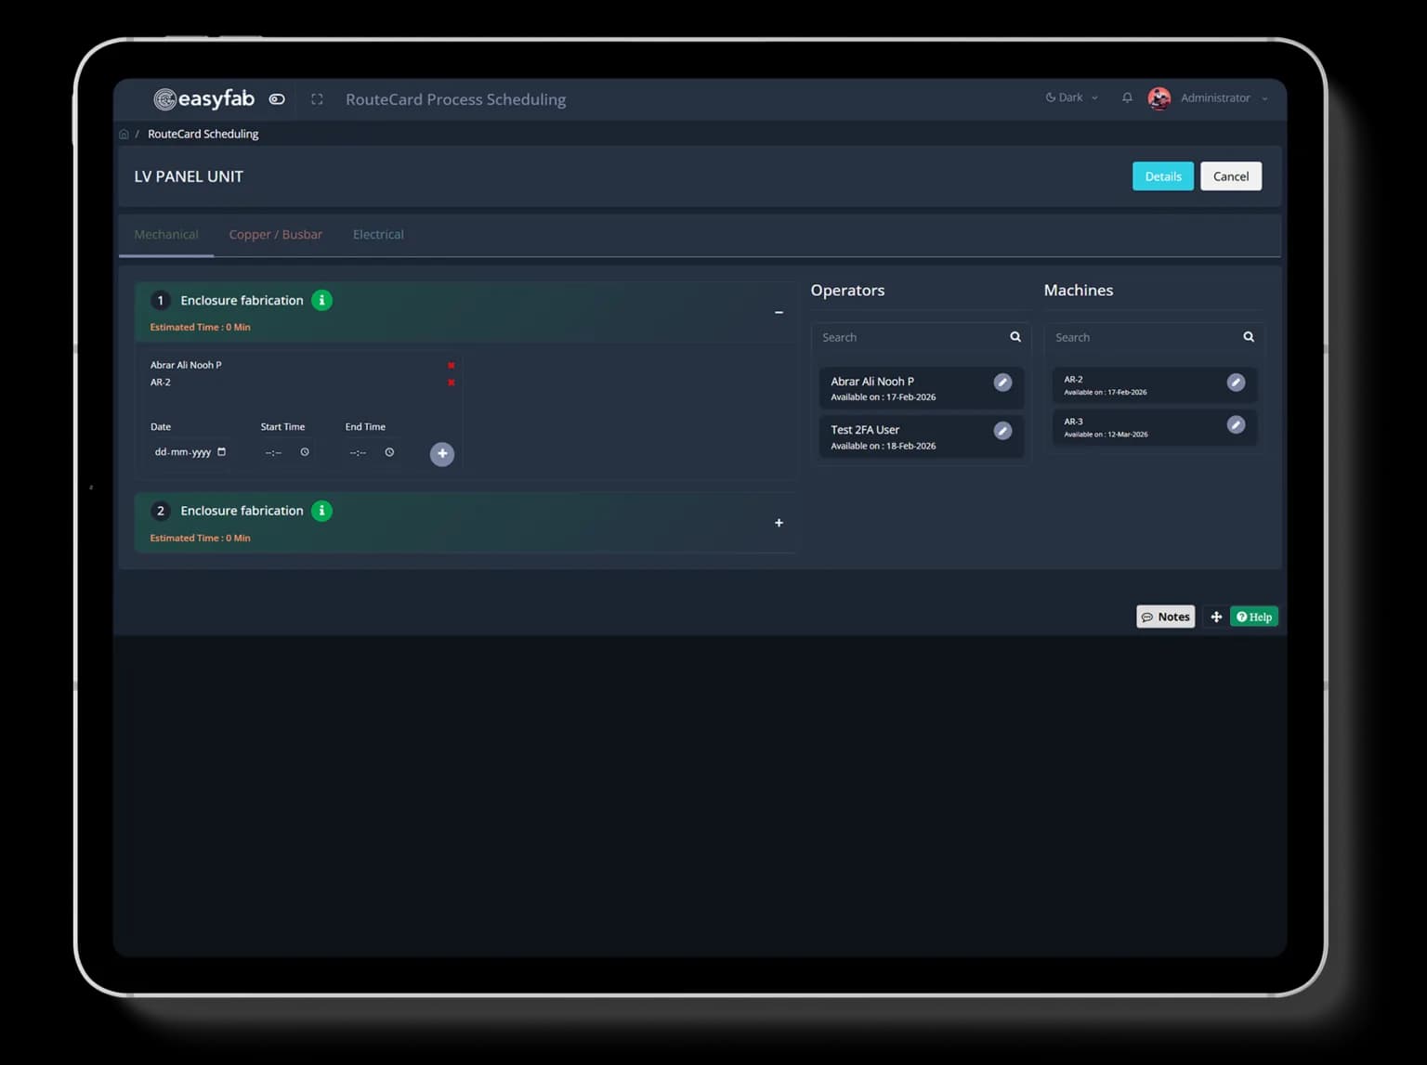Image resolution: width=1427 pixels, height=1065 pixels.
Task: Open the notifications bell
Action: coord(1127,97)
